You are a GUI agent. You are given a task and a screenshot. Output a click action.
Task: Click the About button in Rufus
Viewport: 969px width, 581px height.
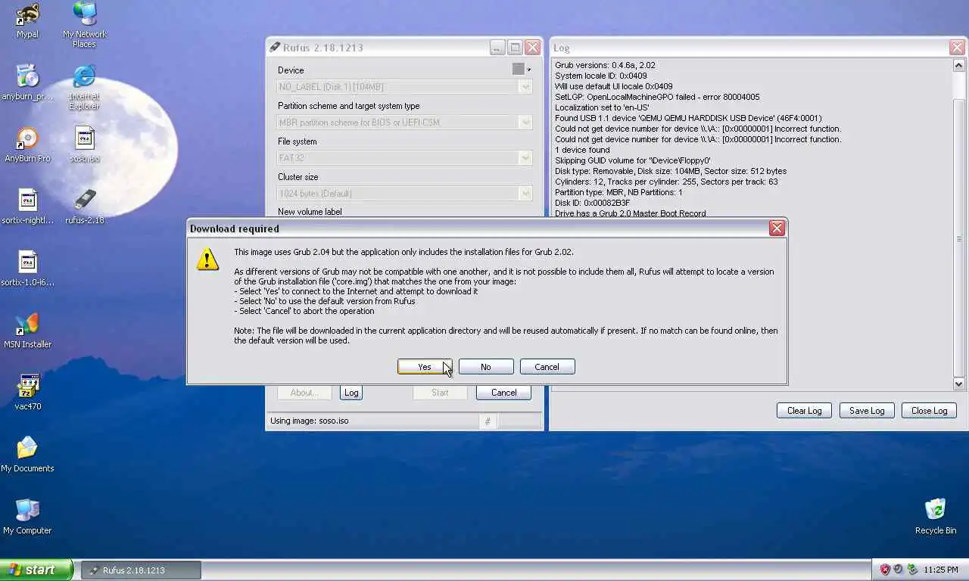(x=303, y=393)
